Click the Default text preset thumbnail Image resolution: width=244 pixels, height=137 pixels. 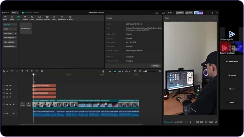[26, 29]
